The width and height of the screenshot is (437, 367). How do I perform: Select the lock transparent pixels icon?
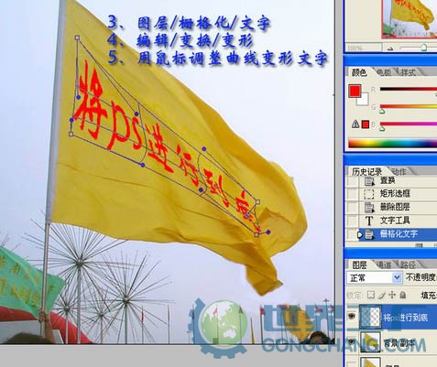point(371,295)
